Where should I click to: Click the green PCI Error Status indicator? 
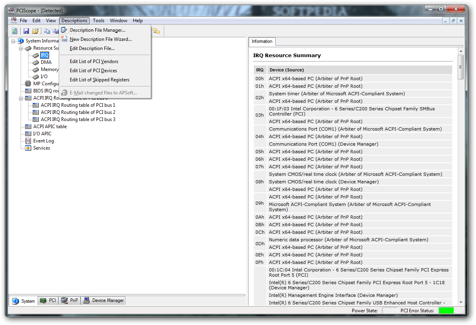coord(446,311)
